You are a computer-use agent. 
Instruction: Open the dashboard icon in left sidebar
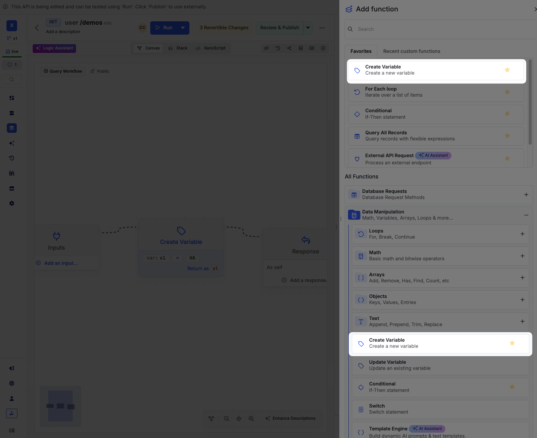coord(12,98)
